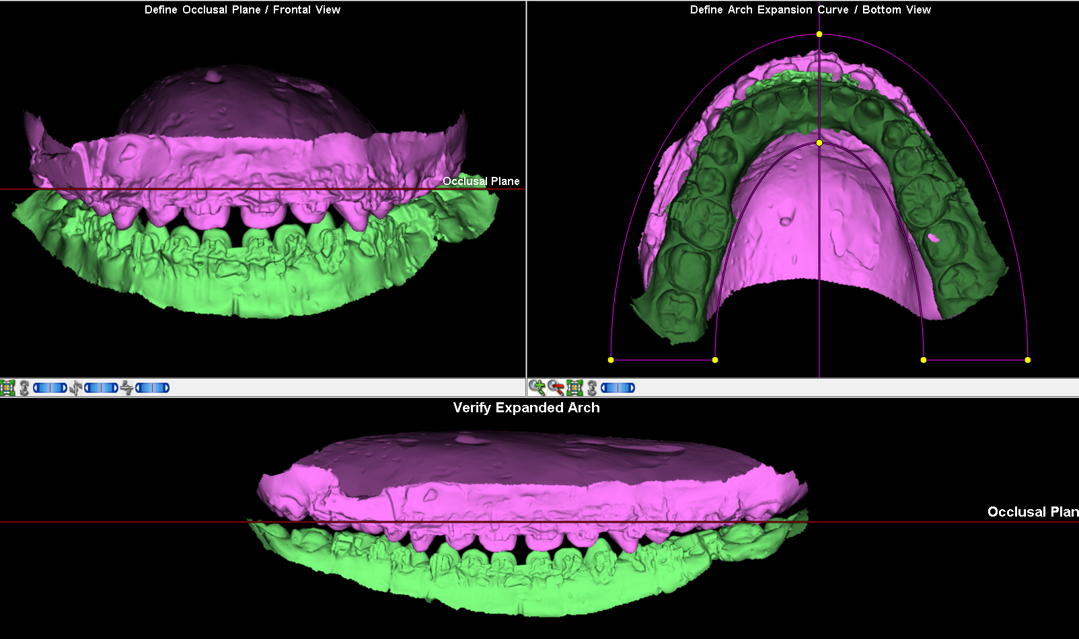Image resolution: width=1079 pixels, height=639 pixels.
Task: Click the slider after the horizontal-axis rotation icon
Action: tap(152, 387)
